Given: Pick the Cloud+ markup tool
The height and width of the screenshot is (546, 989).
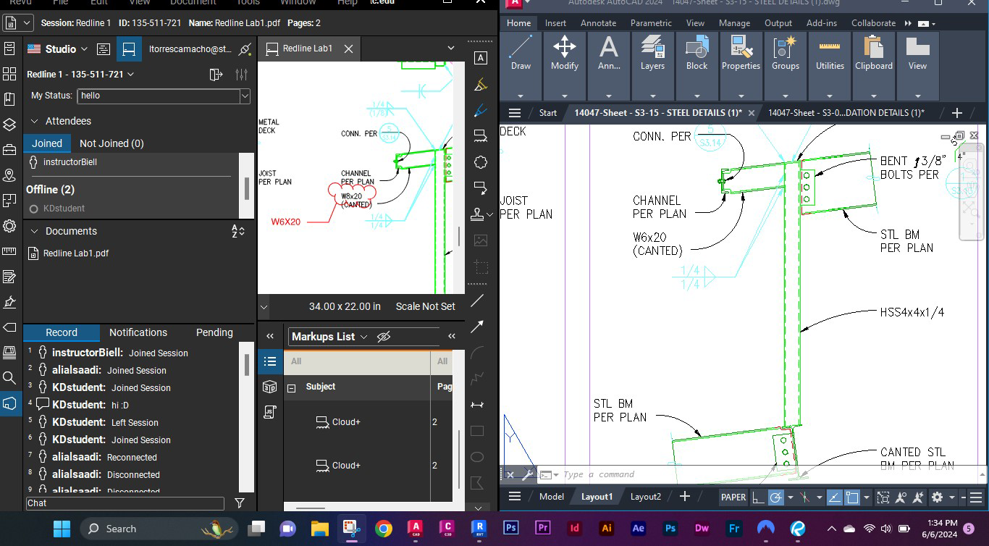Looking at the screenshot, I should [479, 136].
